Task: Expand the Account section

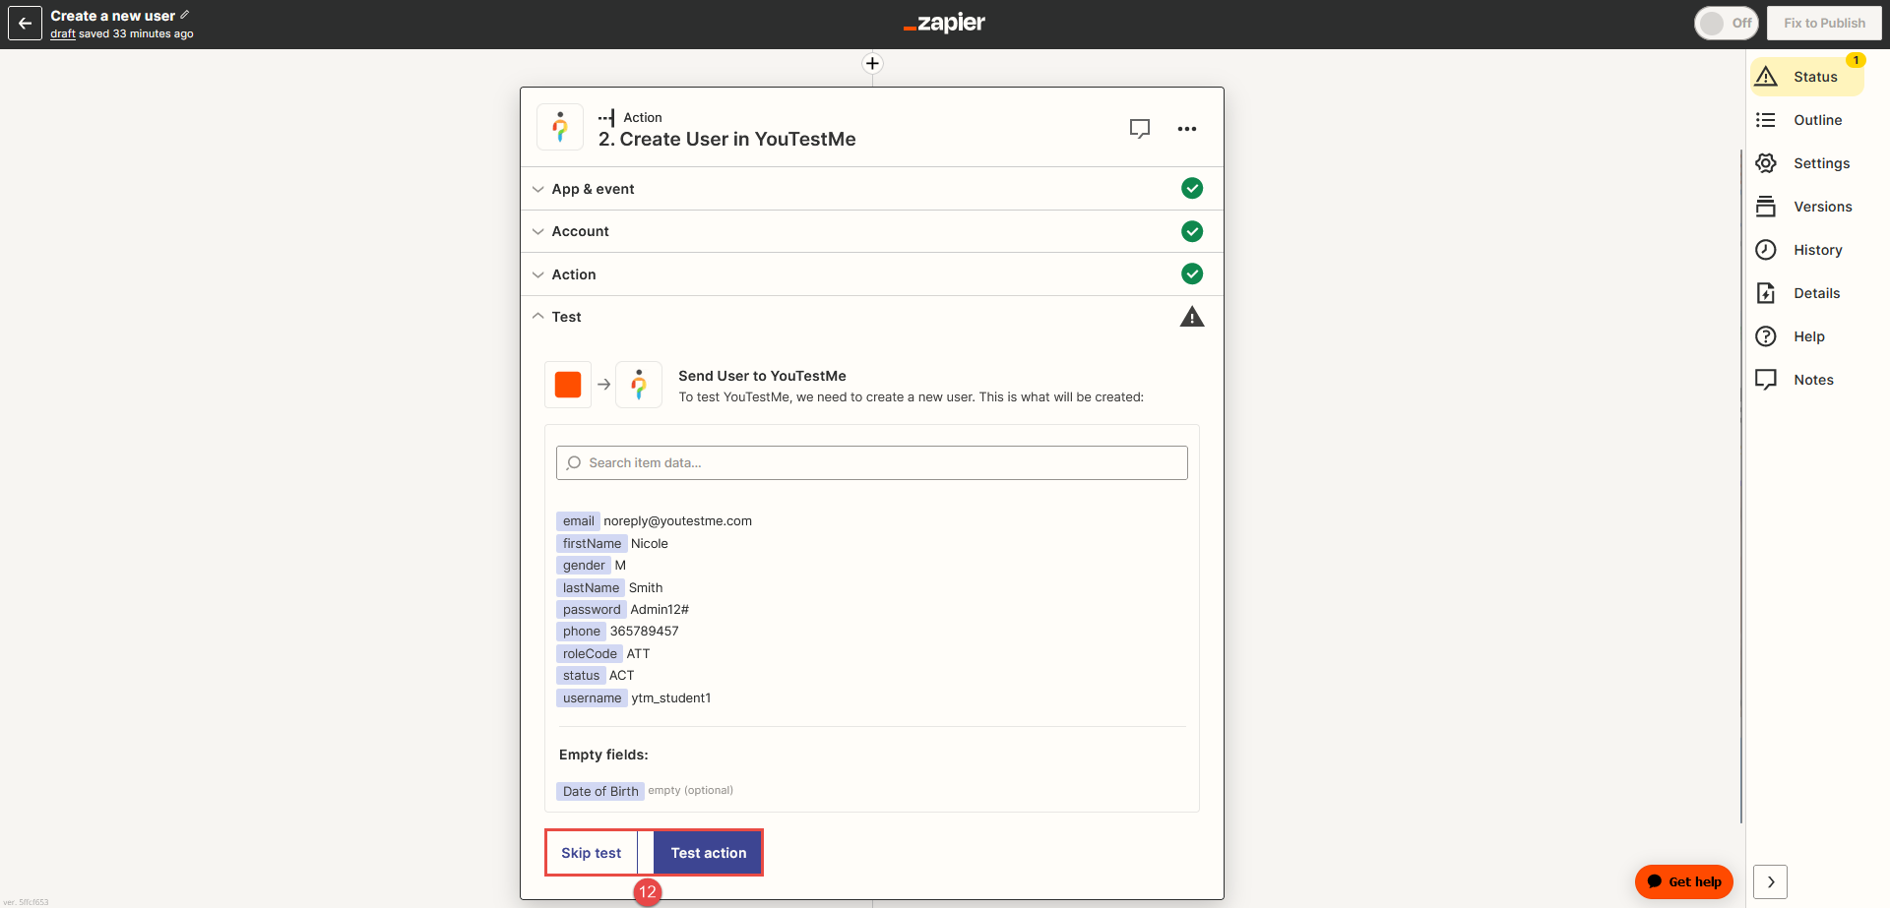Action: 871,231
